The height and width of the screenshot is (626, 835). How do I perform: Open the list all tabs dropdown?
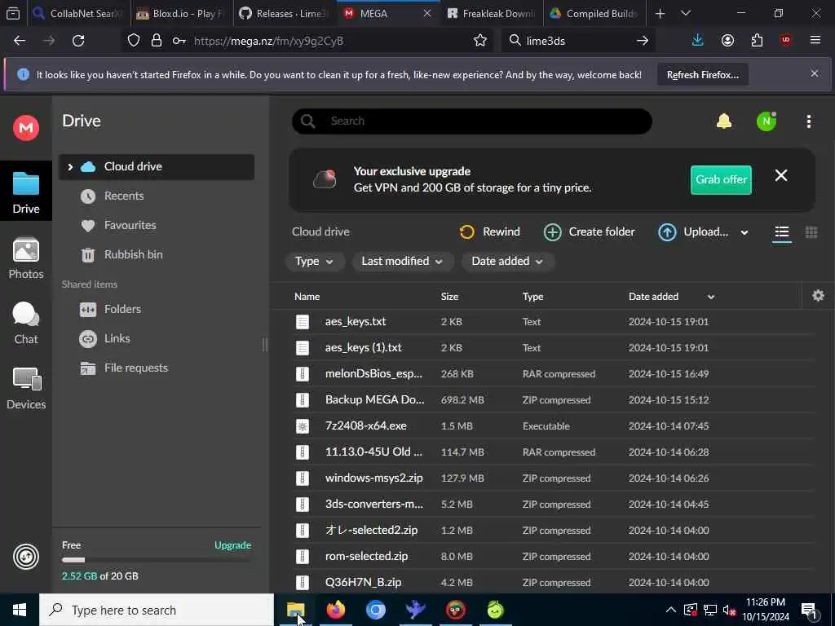coord(685,13)
